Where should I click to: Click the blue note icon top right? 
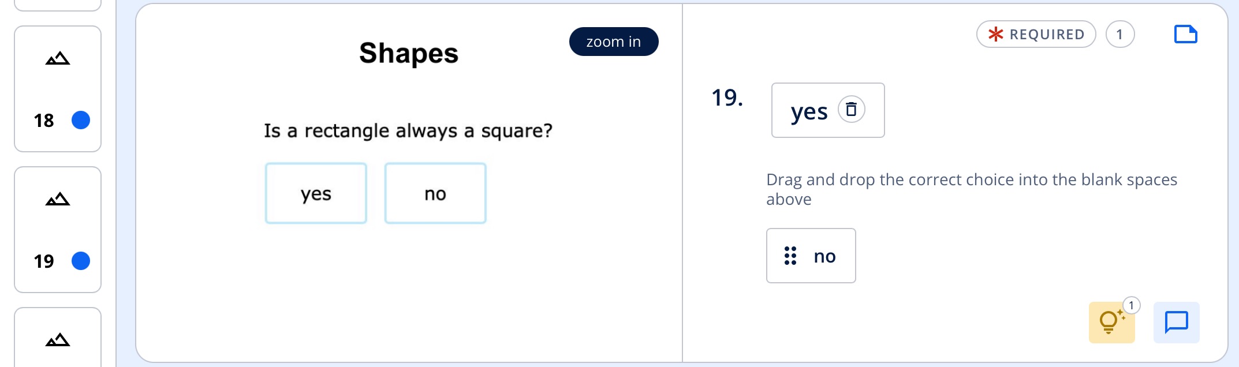pyautogui.click(x=1186, y=35)
